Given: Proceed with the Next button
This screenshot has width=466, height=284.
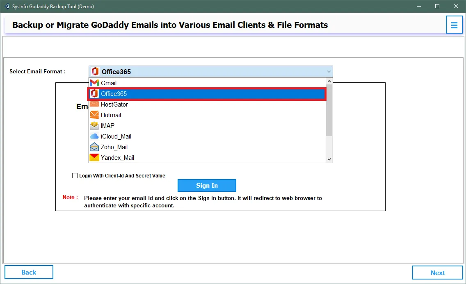Looking at the screenshot, I should (x=437, y=273).
